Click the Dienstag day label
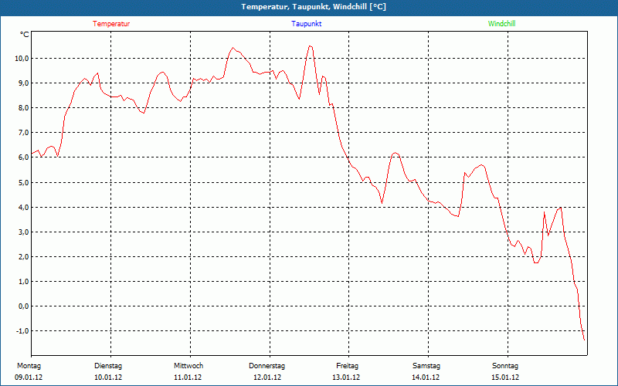The height and width of the screenshot is (386, 618). pyautogui.click(x=108, y=366)
